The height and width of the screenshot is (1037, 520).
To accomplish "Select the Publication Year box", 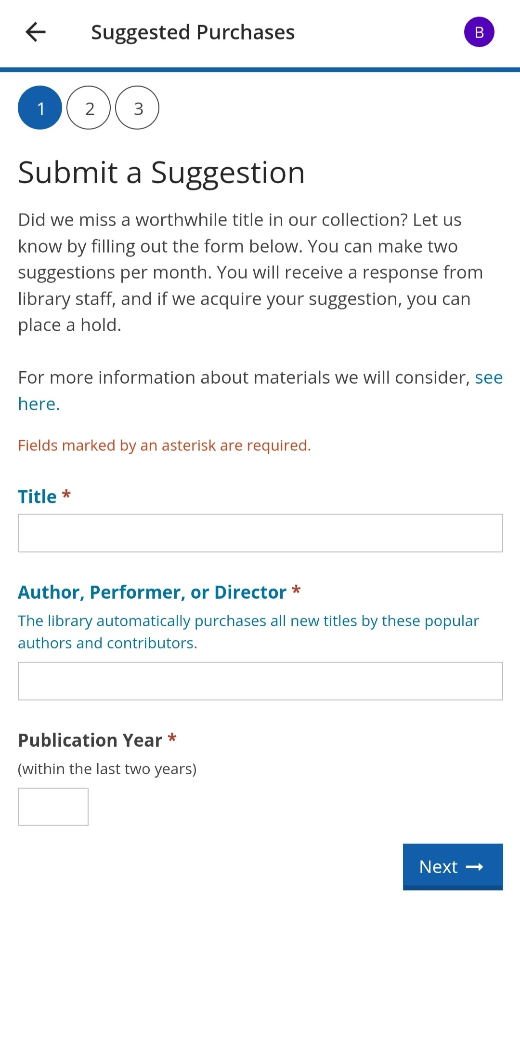I will tap(53, 807).
